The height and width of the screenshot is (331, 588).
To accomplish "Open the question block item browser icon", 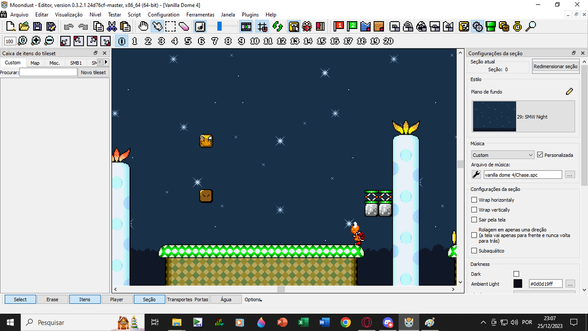I will pyautogui.click(x=464, y=27).
